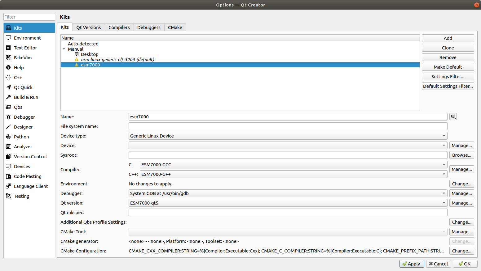Click into the Sysroot input field
Viewport: 481px width, 271px height.
(288, 155)
